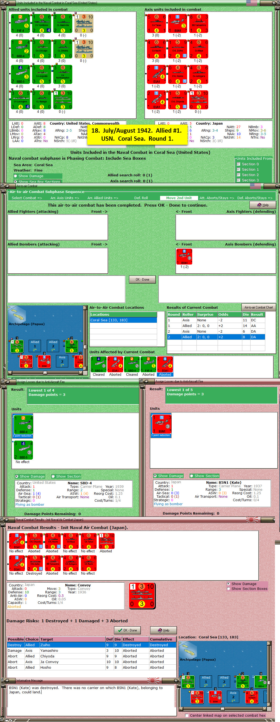Click the horizontal scrollbar of the naval combat location map
The width and height of the screenshot is (280, 722).
223,709
